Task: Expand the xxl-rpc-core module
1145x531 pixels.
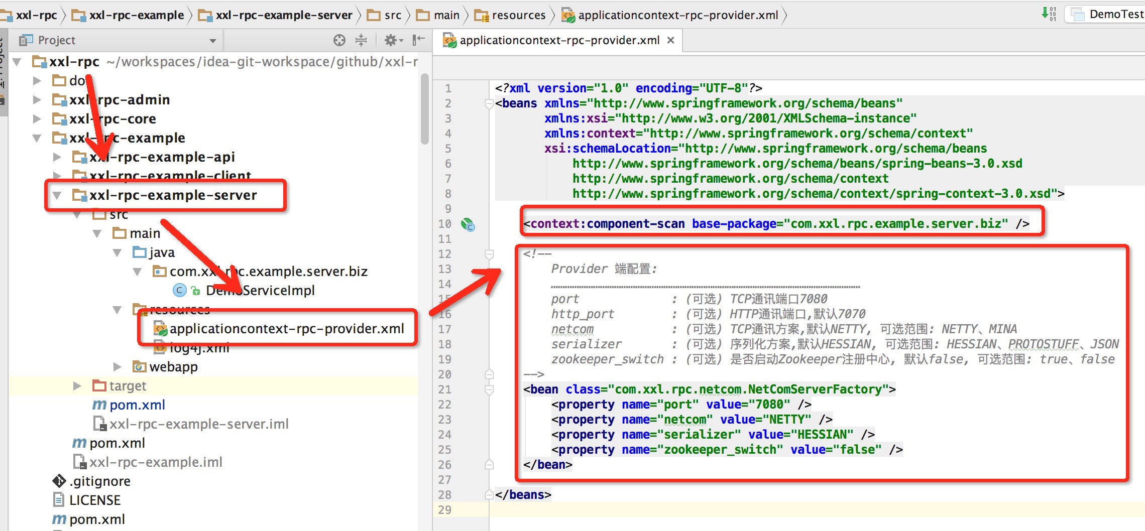Action: pos(37,119)
